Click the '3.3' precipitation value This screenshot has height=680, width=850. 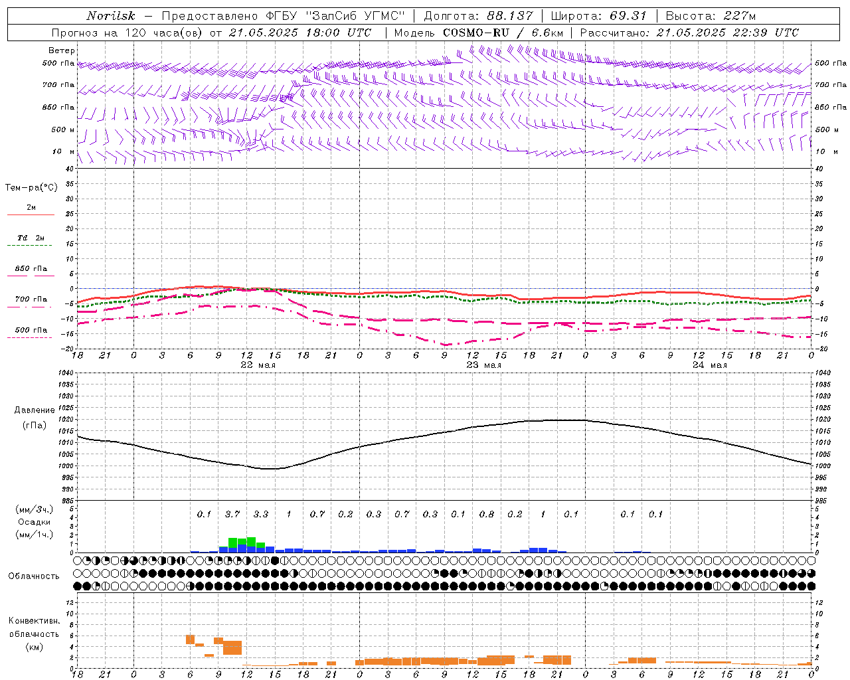261,514
